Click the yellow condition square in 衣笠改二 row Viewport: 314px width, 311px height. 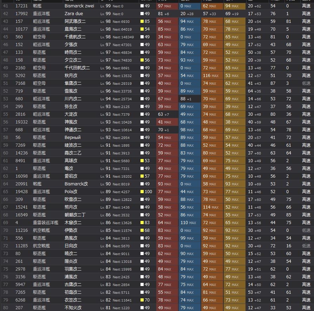(142, 300)
